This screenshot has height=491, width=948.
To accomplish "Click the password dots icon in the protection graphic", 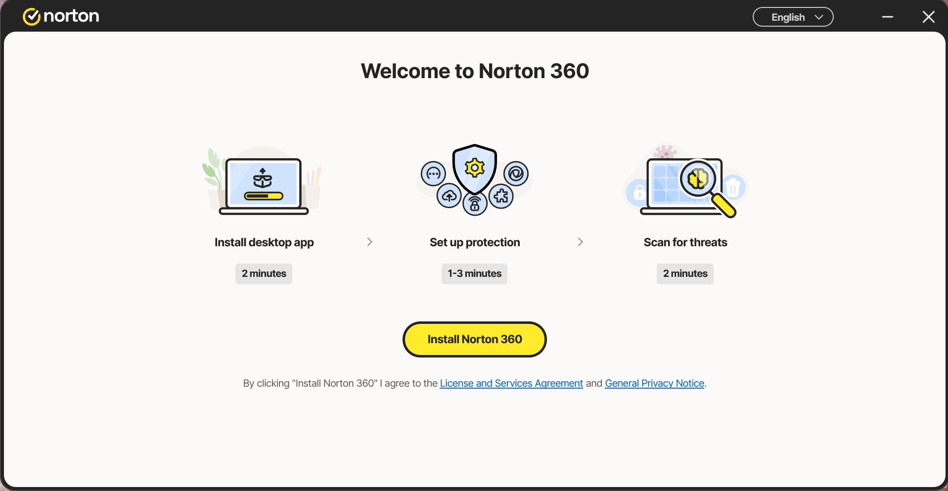I will coord(433,174).
